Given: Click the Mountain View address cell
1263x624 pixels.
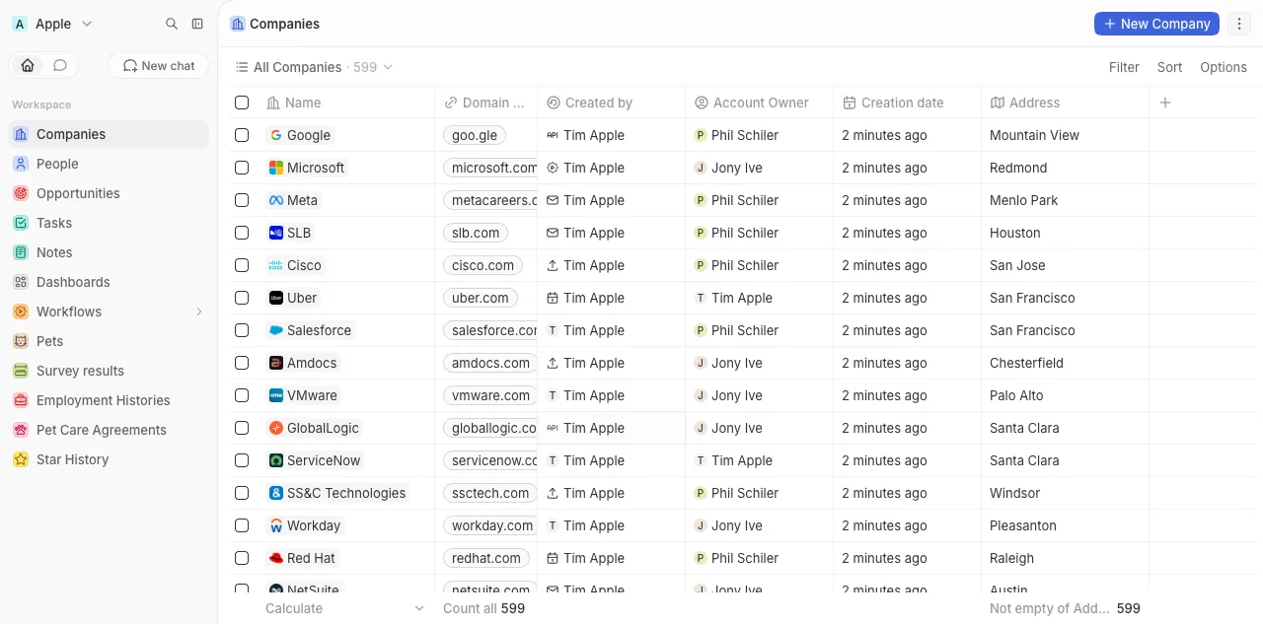Looking at the screenshot, I should pyautogui.click(x=1065, y=135).
